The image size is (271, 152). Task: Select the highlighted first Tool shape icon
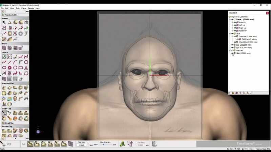point(30,144)
